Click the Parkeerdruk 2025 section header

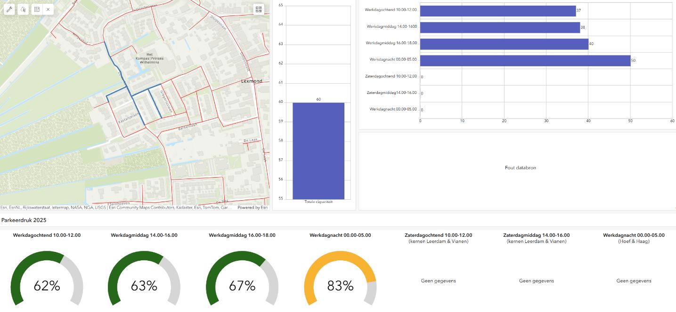click(24, 220)
